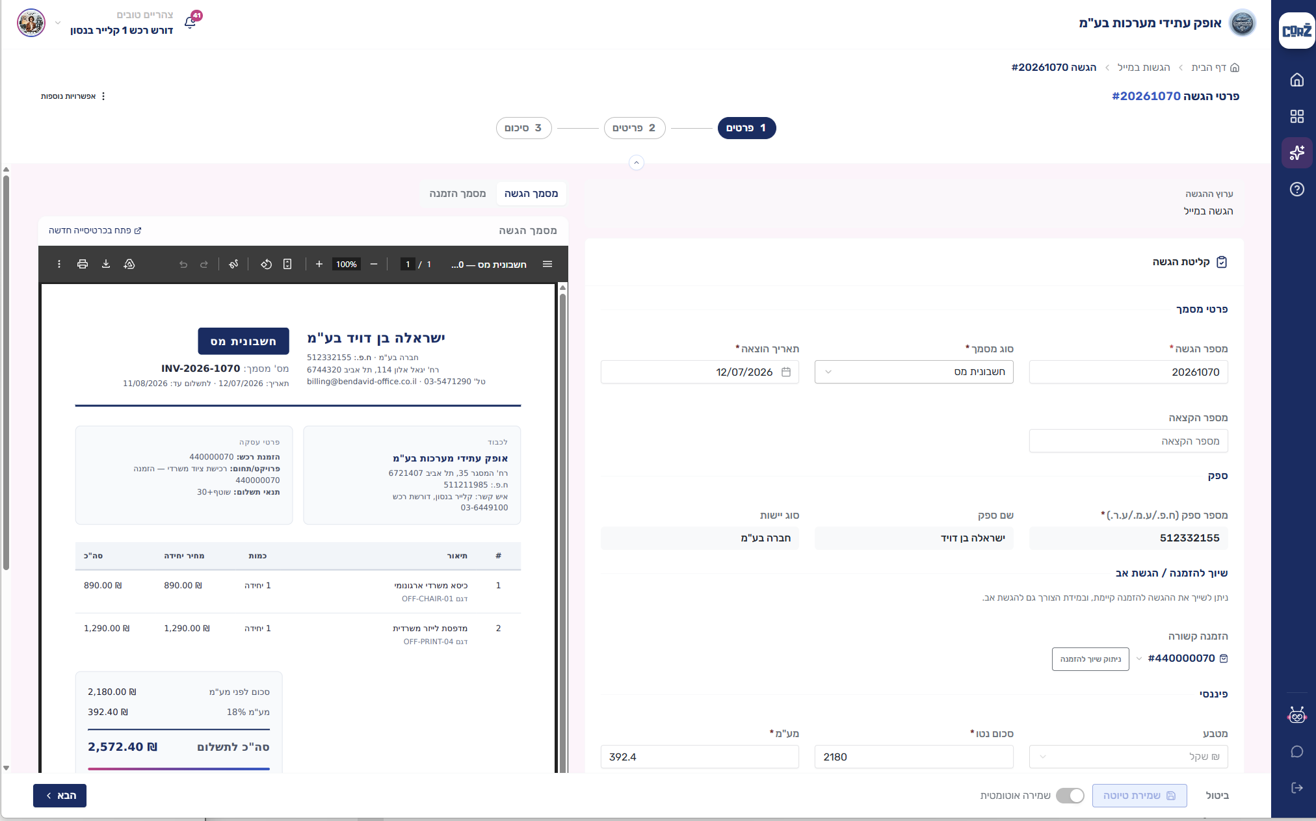Click invoice number INV-2026-1070 in PDF
Viewport: 1316px width, 821px height.
click(x=201, y=369)
